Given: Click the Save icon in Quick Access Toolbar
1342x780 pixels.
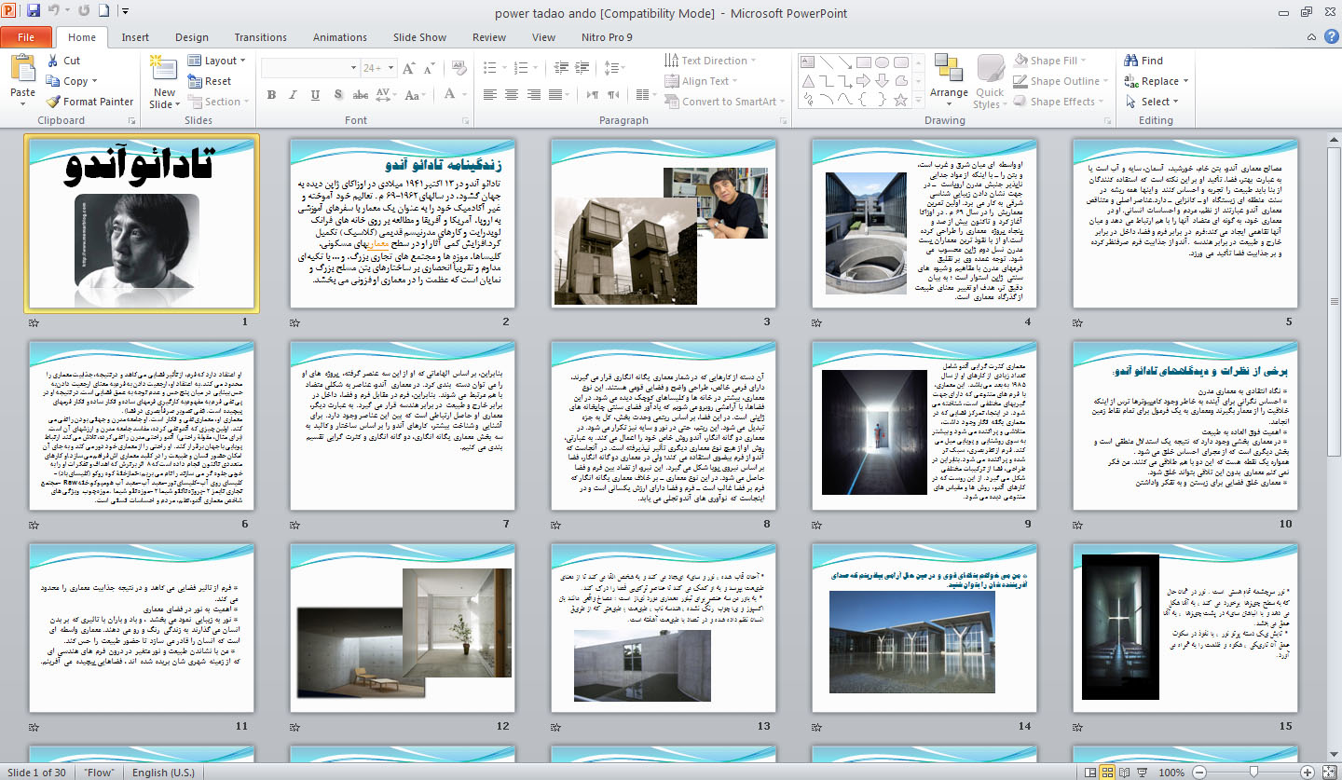Looking at the screenshot, I should point(34,11).
